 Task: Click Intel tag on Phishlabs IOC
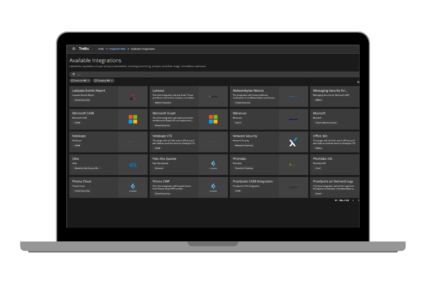318,168
